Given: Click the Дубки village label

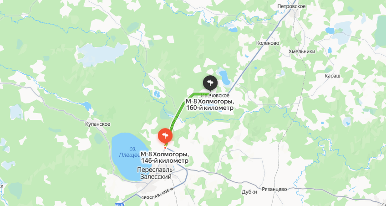Looking at the screenshot, I should 249,192.
